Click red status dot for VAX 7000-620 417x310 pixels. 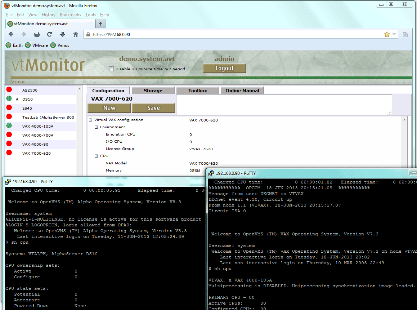coord(9,152)
